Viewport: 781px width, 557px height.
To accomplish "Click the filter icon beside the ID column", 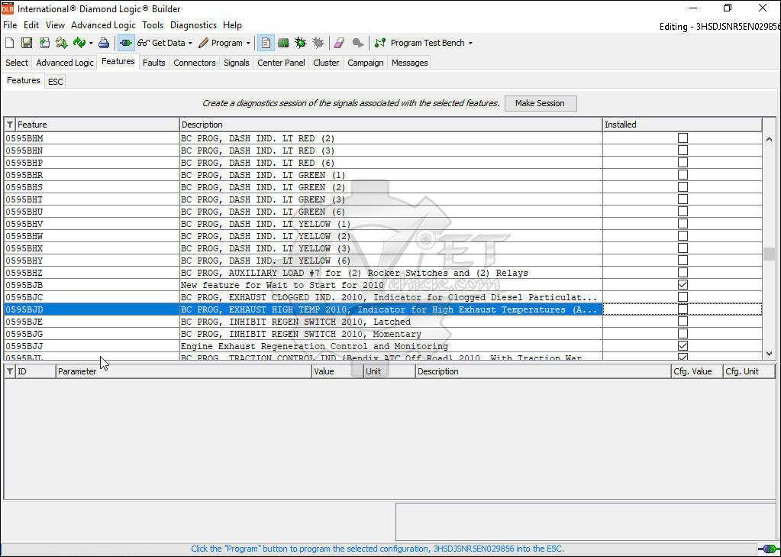I will click(x=10, y=371).
